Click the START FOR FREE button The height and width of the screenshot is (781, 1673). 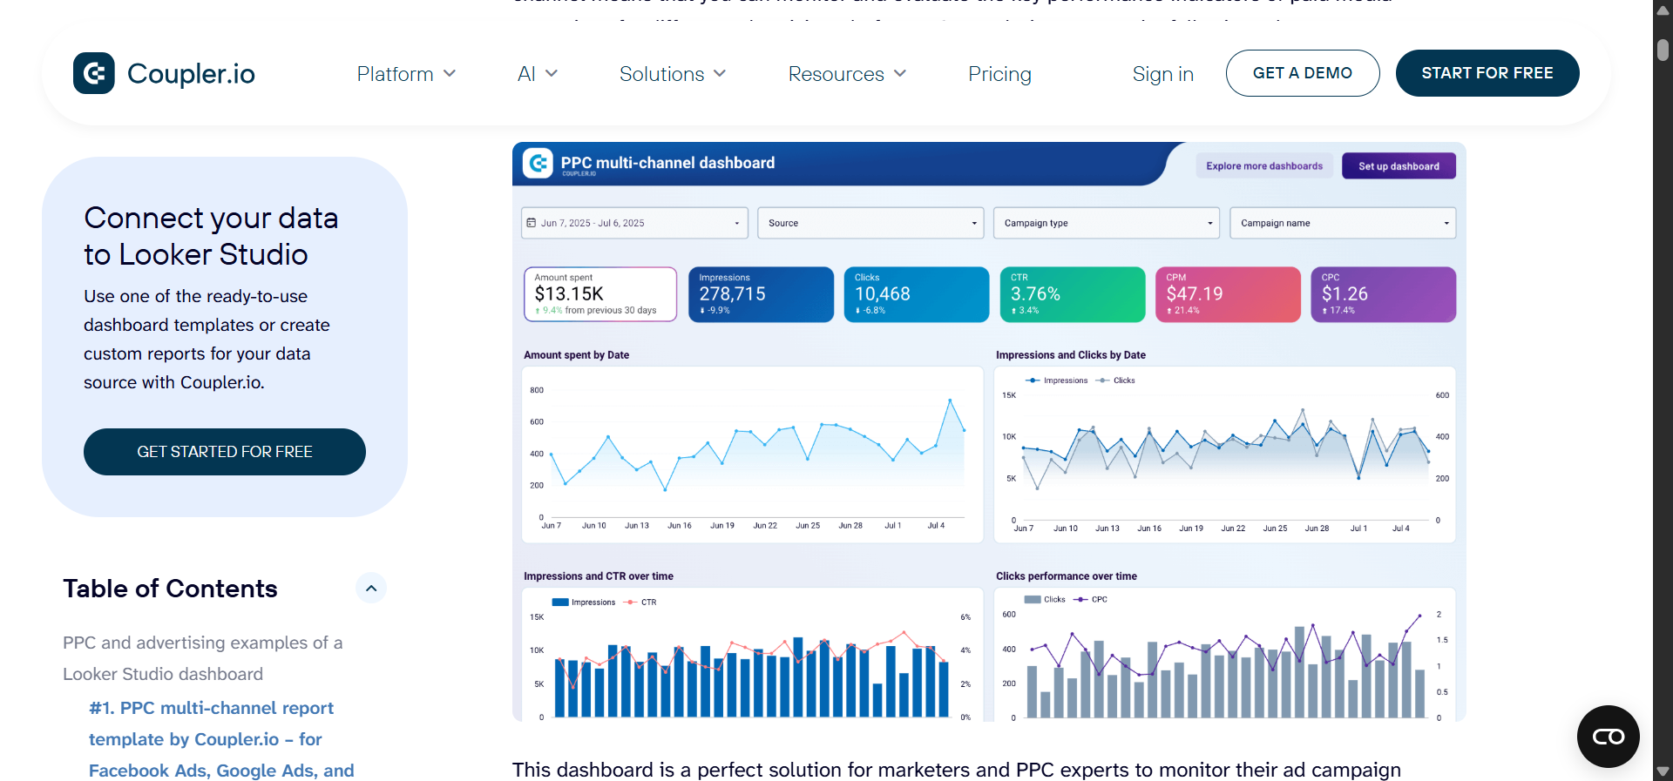(x=1487, y=73)
